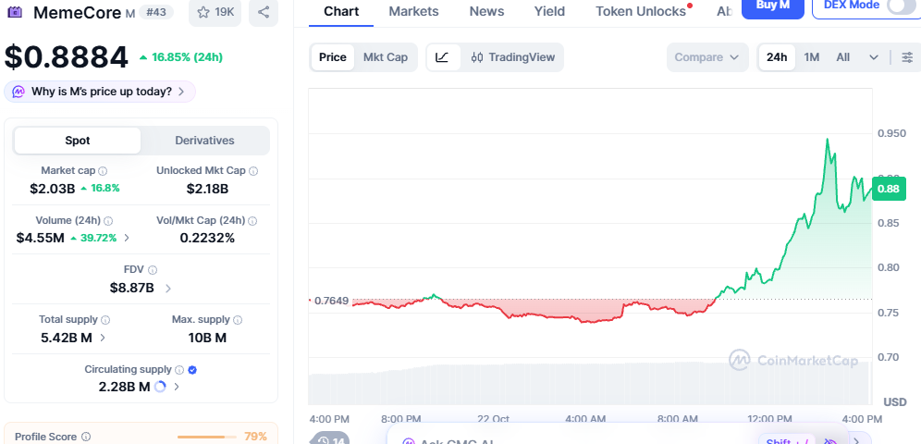Set chart range to All

point(843,57)
